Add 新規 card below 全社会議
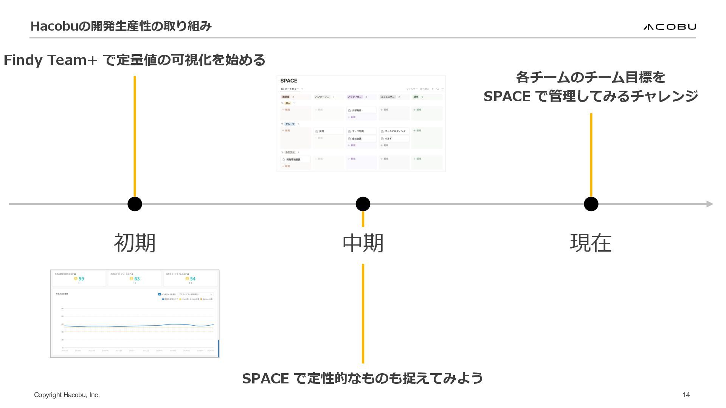The height and width of the screenshot is (408, 726). (x=352, y=145)
